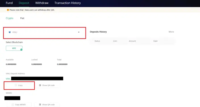Image resolution: width=200 pixels, height=107 pixels.
Task: Switch to the Withdraw tab
Action: [42, 3]
